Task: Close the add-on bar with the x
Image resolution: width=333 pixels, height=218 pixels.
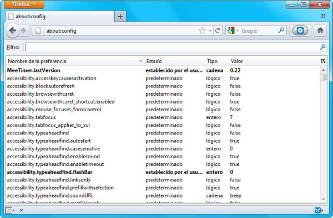Action: click(x=21, y=210)
